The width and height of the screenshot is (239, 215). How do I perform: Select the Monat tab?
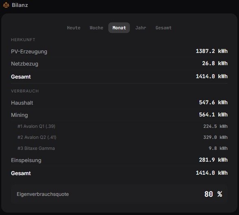(119, 28)
